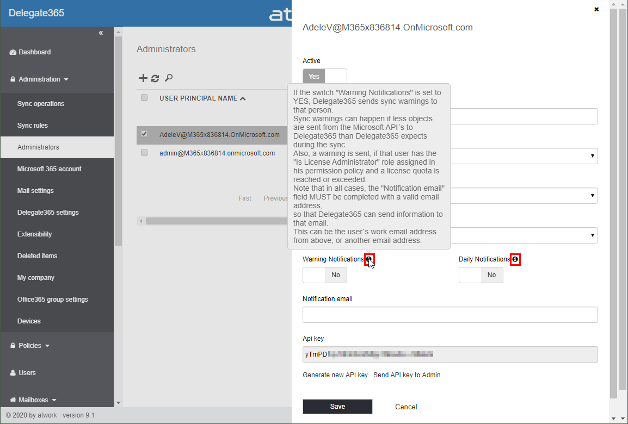This screenshot has height=424, width=628.
Task: Open Devices menu item
Action: (x=57, y=321)
